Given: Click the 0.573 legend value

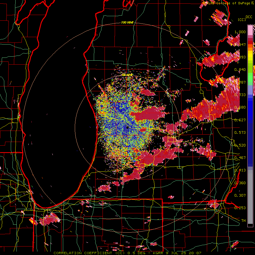Looking at the screenshot, I should (x=240, y=132).
